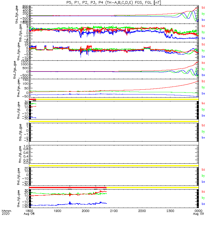The height and width of the screenshot is (227, 213).
Task: Click the '2020' year label
Action: [6, 214]
